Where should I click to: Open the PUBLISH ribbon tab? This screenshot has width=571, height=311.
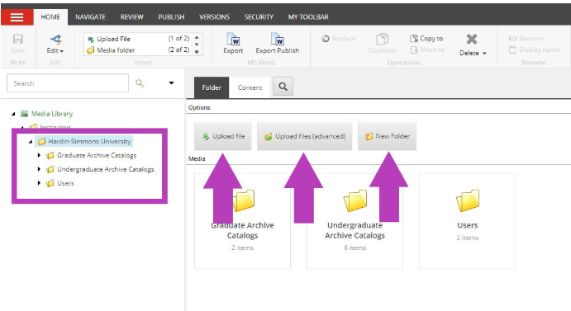click(171, 17)
